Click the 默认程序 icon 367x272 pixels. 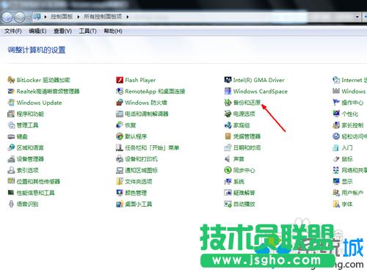tap(120, 136)
